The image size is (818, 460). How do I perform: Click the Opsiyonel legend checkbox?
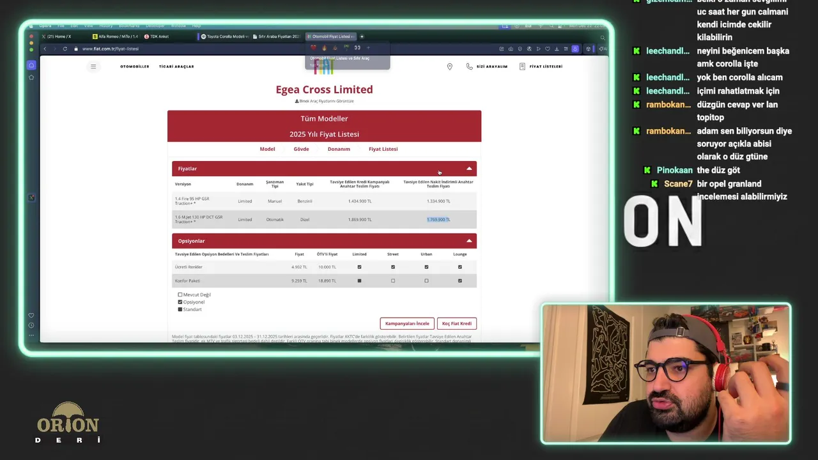pyautogui.click(x=180, y=302)
